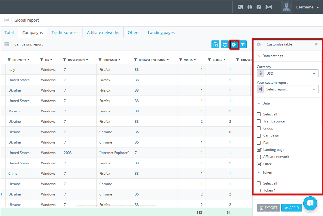
Task: Collapse the Data settings section
Action: (x=259, y=56)
